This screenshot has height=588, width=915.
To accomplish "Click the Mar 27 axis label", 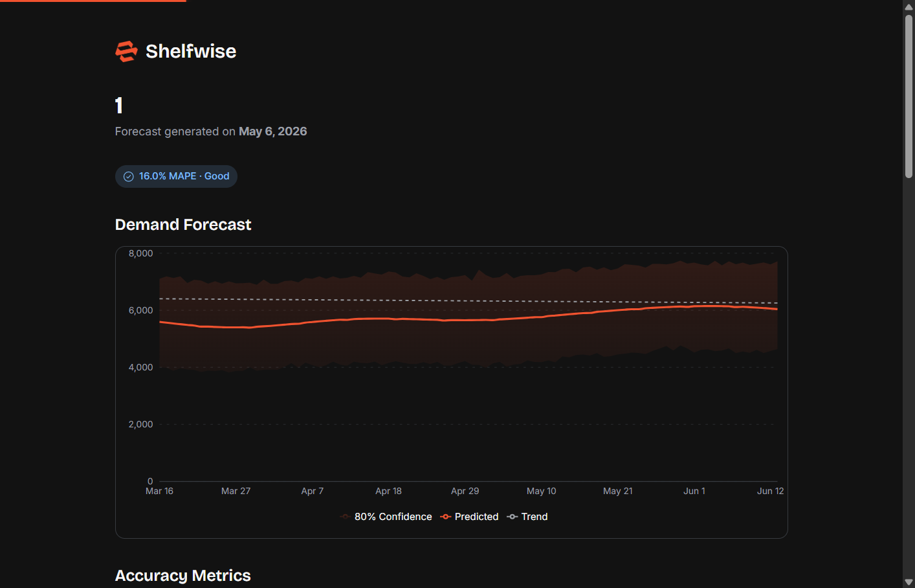I will point(236,491).
